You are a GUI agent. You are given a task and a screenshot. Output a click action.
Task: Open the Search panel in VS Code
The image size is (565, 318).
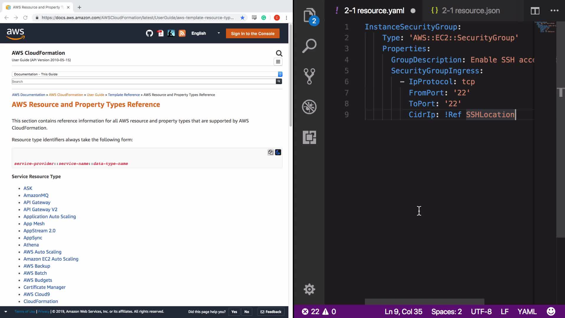(309, 46)
